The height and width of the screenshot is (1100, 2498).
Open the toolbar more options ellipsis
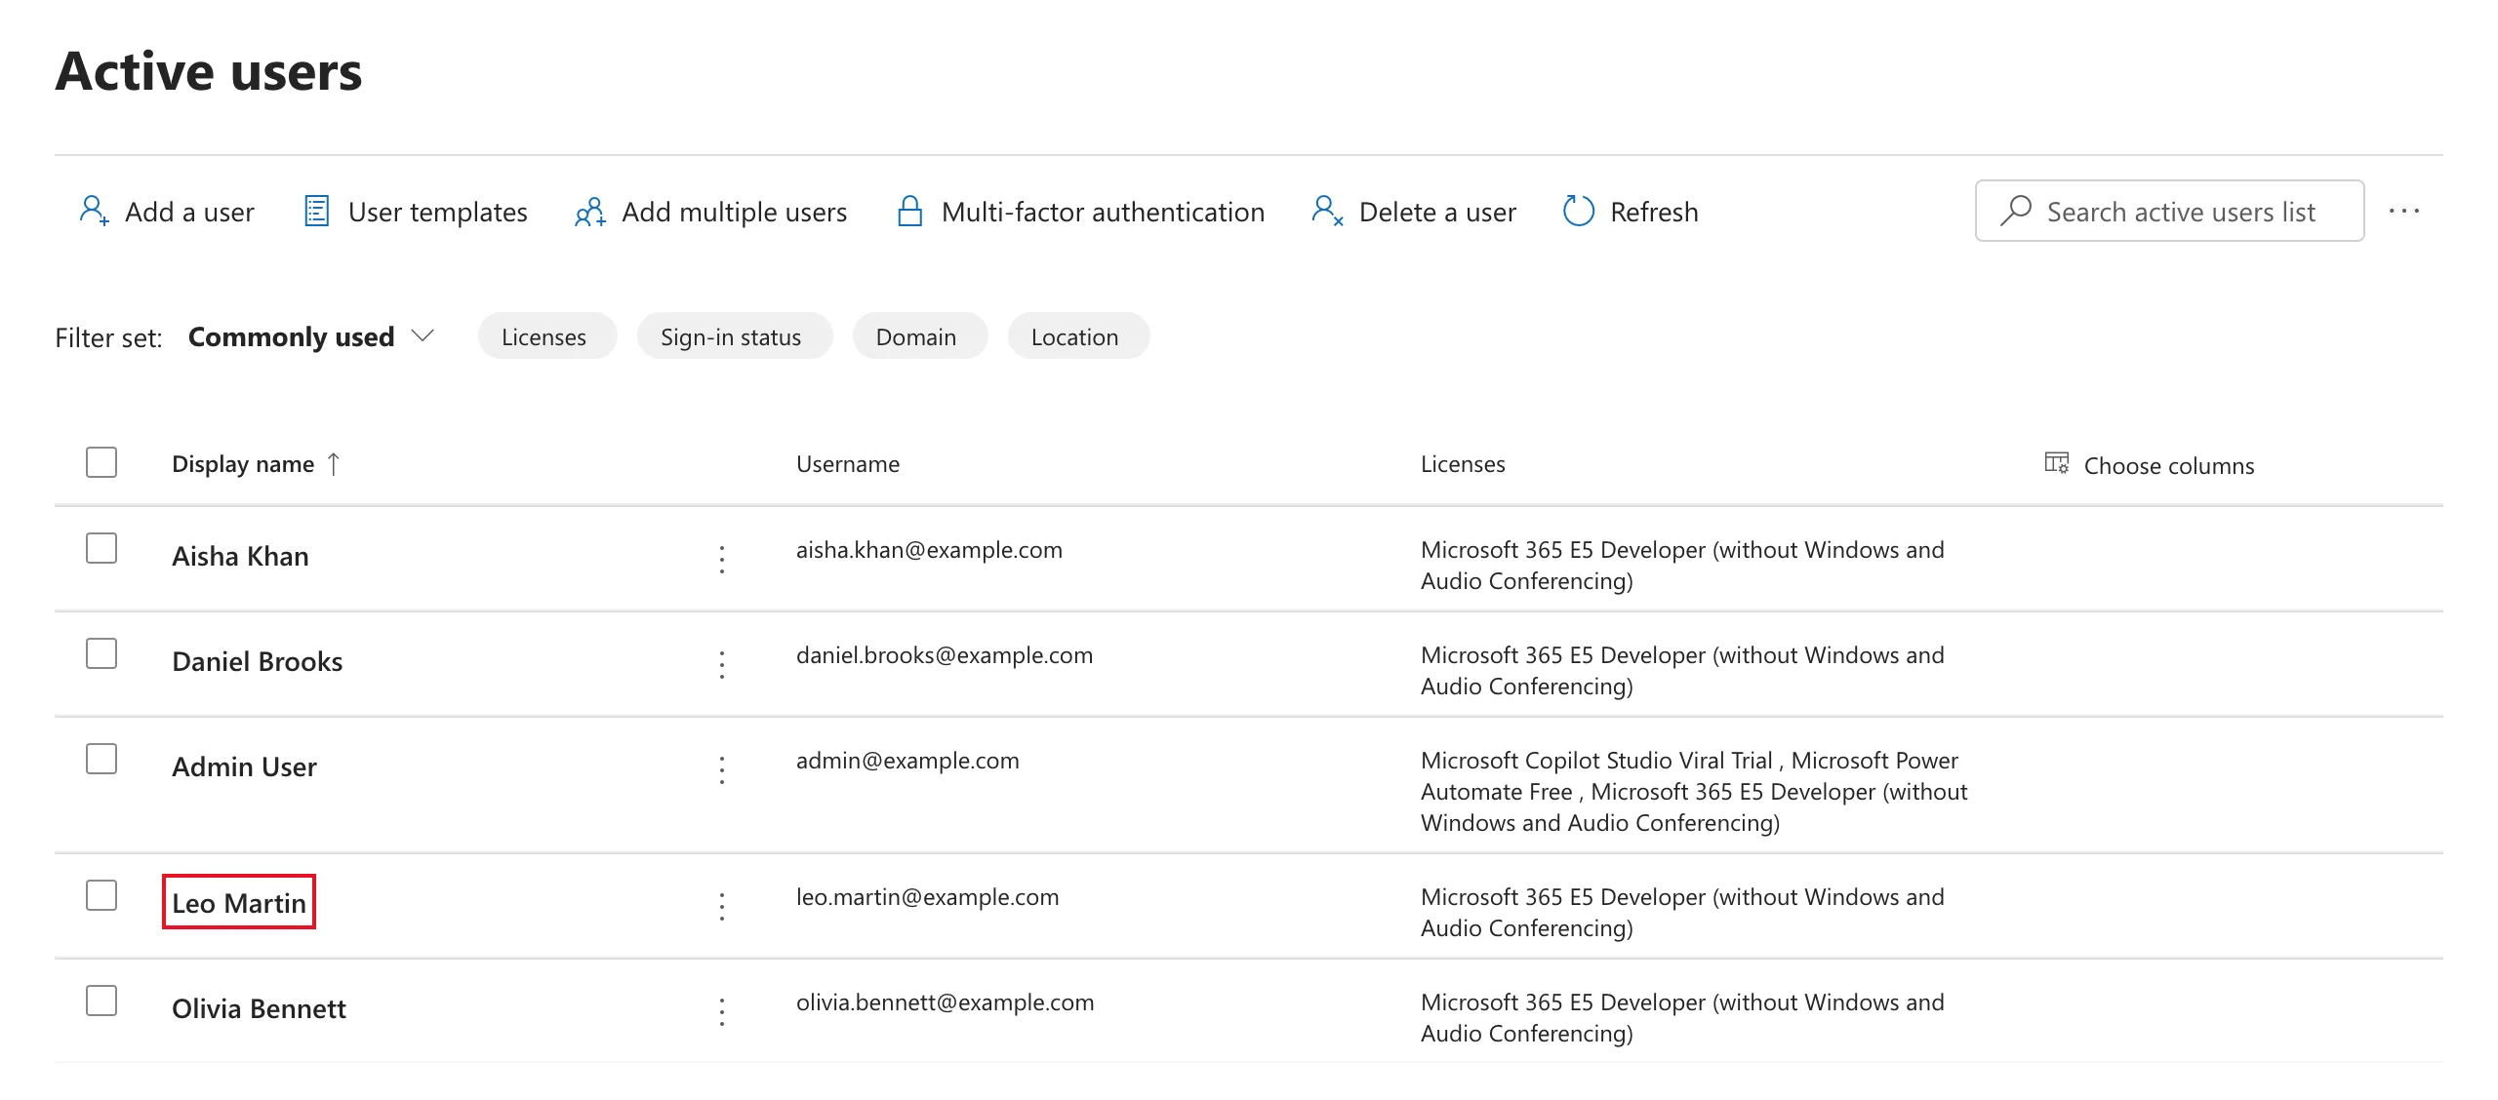(x=2404, y=211)
